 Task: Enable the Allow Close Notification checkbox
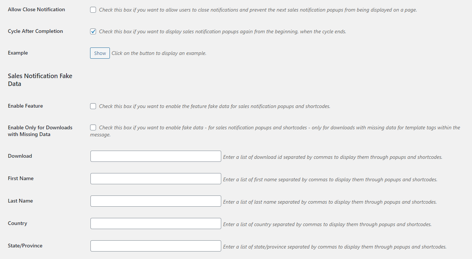[x=93, y=10]
